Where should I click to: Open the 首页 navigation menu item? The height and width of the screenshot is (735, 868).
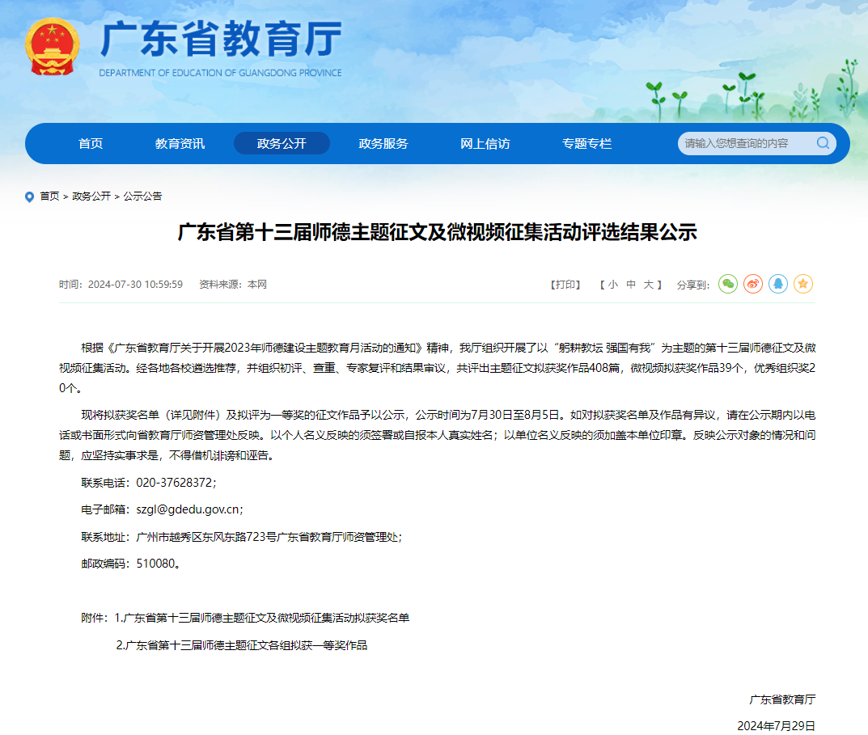point(91,144)
